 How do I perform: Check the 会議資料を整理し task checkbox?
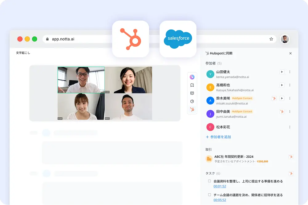tap(209, 181)
